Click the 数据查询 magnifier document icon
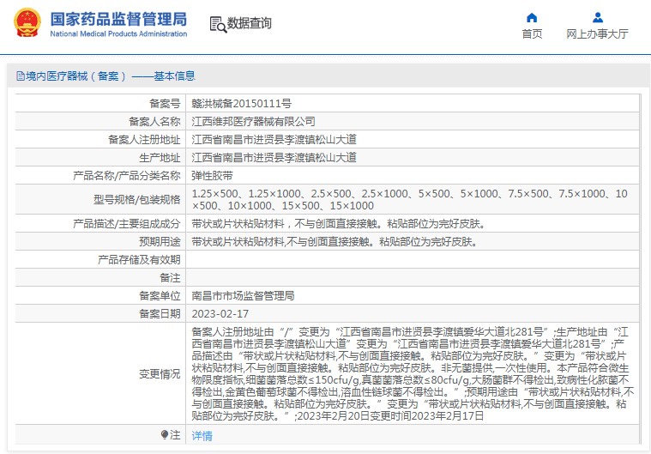This screenshot has height=454, width=651. [218, 24]
